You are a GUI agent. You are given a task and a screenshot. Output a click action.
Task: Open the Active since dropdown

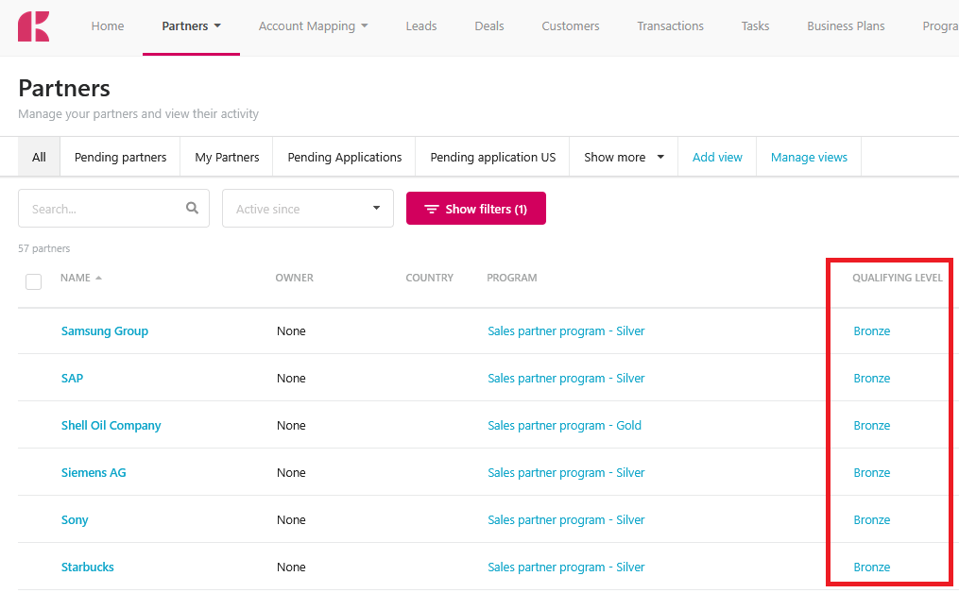[308, 209]
